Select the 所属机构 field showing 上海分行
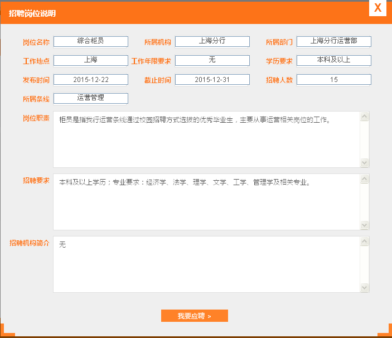 pyautogui.click(x=212, y=41)
